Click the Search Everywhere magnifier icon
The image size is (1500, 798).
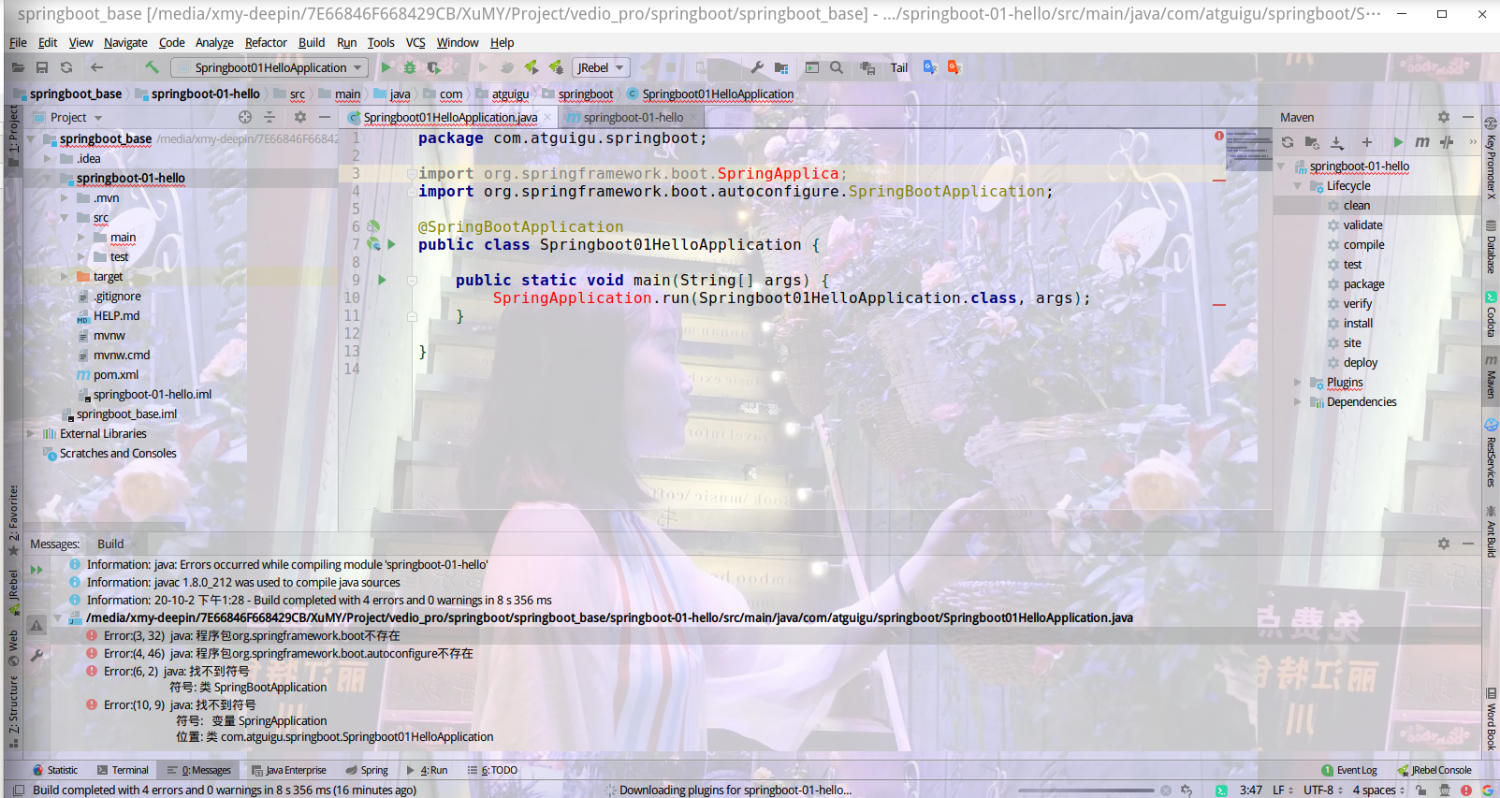(x=837, y=67)
